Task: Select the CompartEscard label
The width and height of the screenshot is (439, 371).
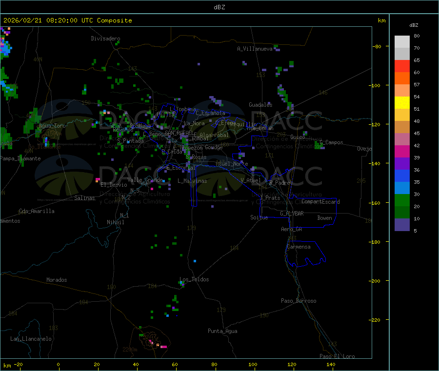Action: click(320, 202)
